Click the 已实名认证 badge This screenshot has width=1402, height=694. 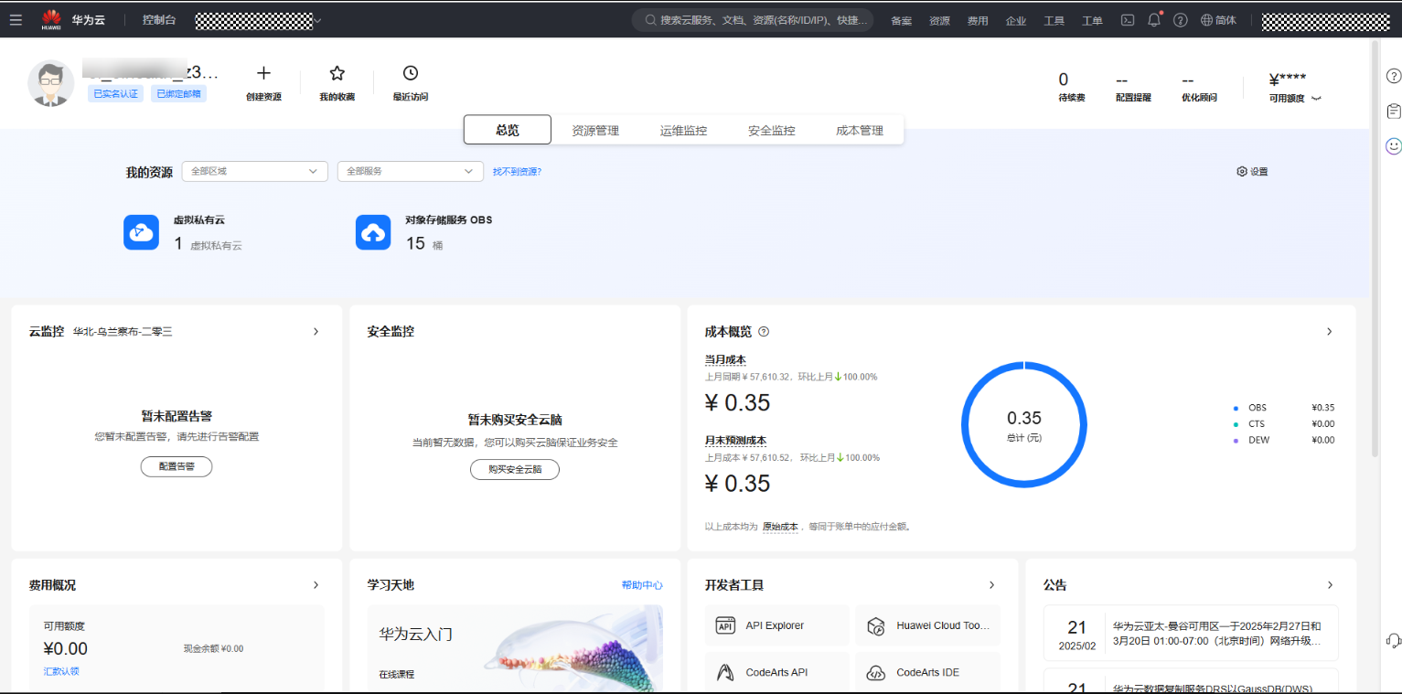115,93
